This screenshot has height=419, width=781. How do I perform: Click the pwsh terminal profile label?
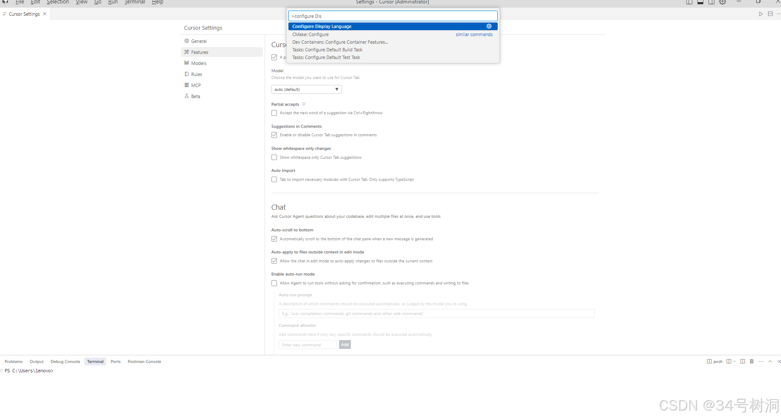tap(718, 362)
